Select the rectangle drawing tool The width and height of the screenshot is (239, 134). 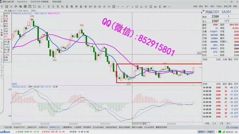136,6
